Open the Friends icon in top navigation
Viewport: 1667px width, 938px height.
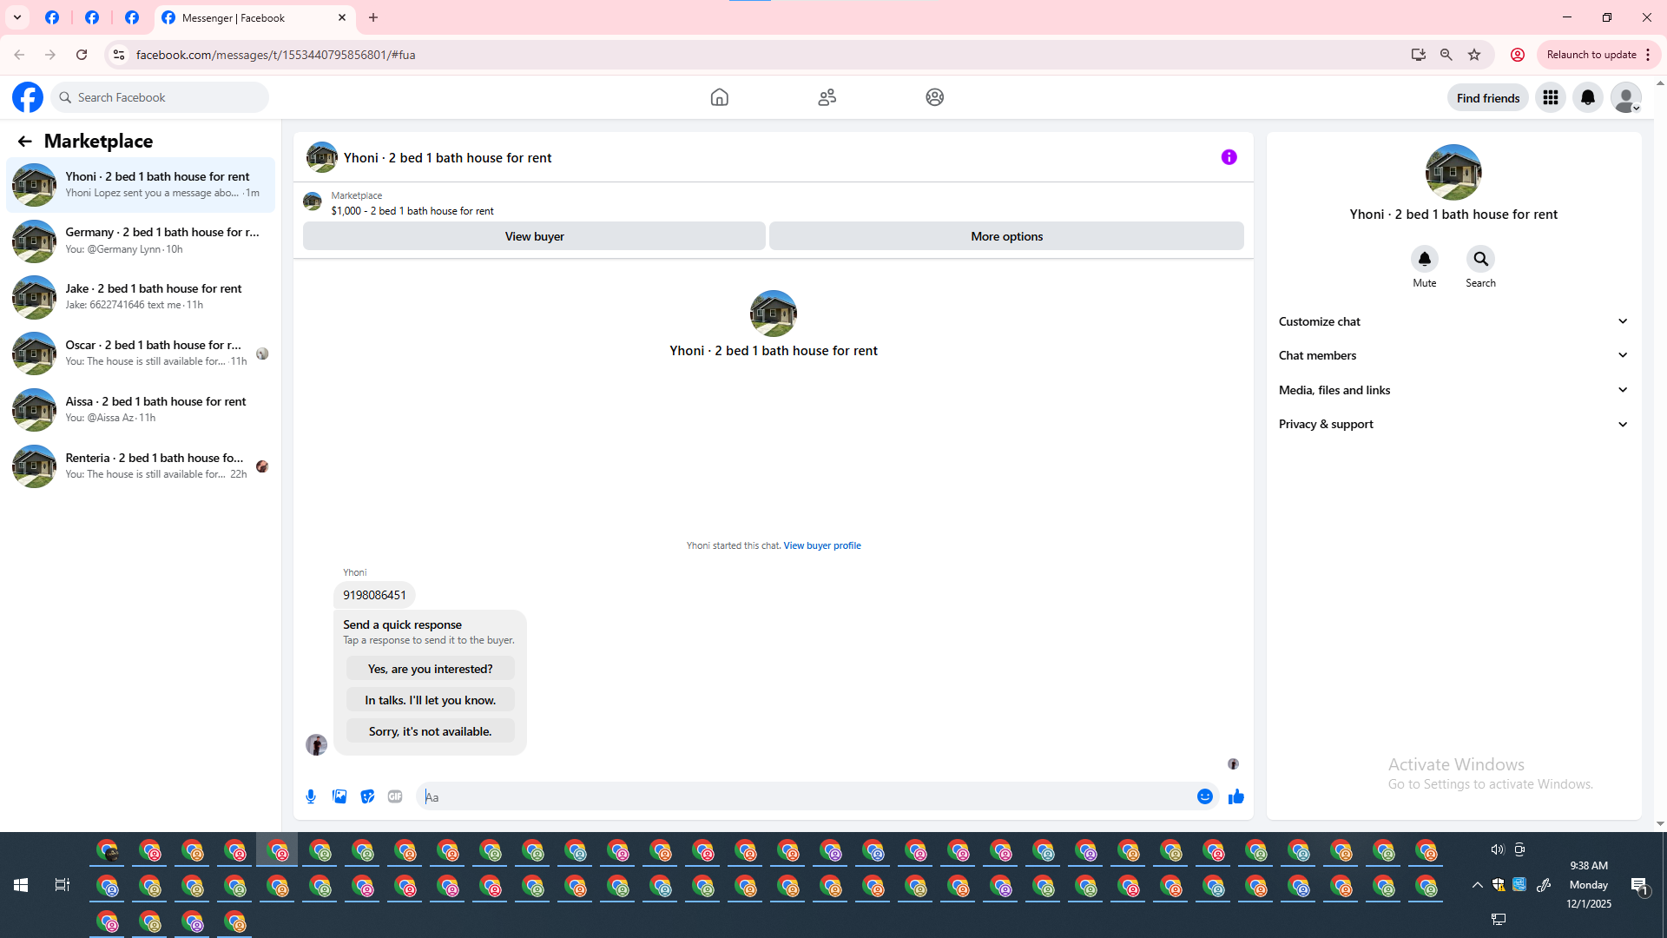[827, 97]
